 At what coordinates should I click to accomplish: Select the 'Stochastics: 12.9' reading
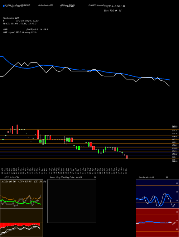click(x=11, y=18)
